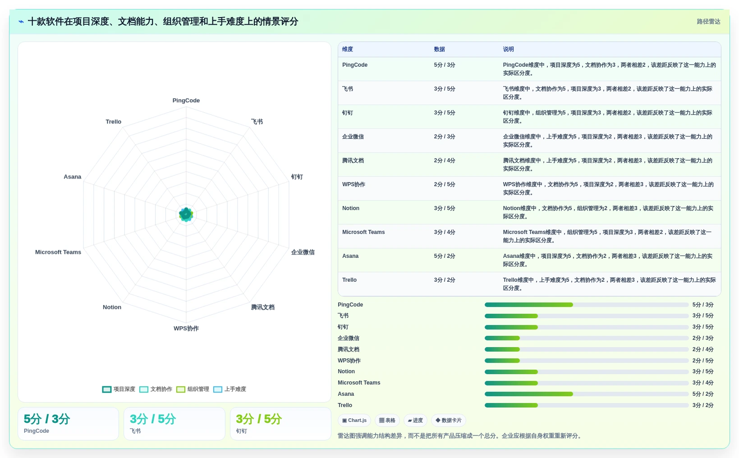Click the 钉钉 axis label on radar
This screenshot has height=458, width=739.
297,177
